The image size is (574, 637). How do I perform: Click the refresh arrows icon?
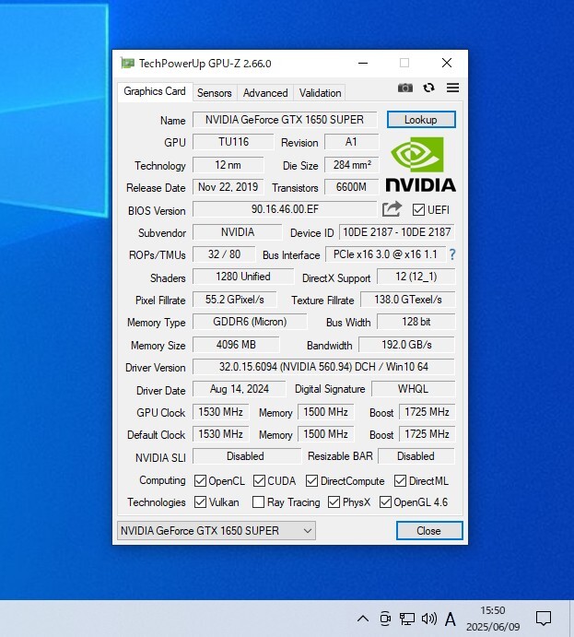click(428, 88)
